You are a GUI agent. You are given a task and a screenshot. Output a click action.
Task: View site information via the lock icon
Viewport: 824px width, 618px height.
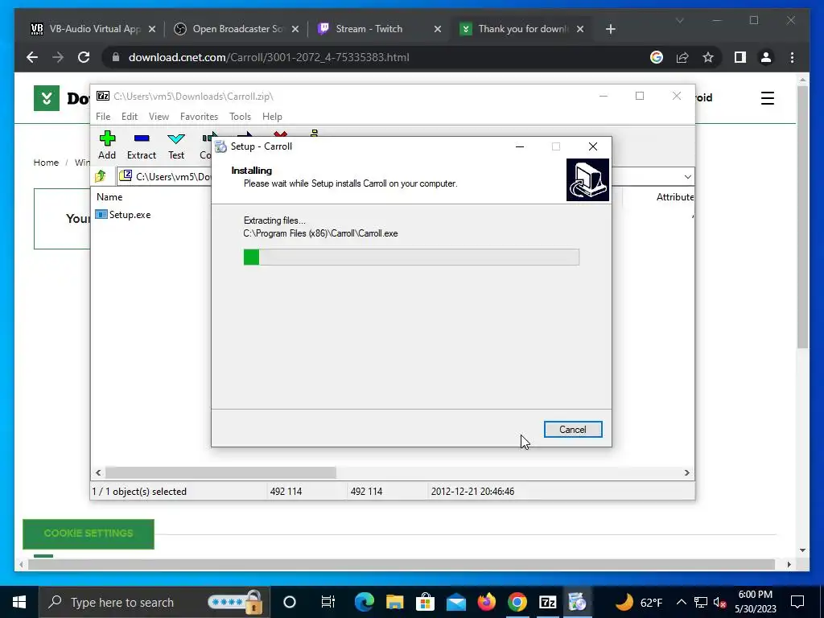(x=116, y=57)
